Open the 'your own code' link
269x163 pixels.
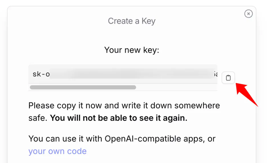tap(57, 151)
